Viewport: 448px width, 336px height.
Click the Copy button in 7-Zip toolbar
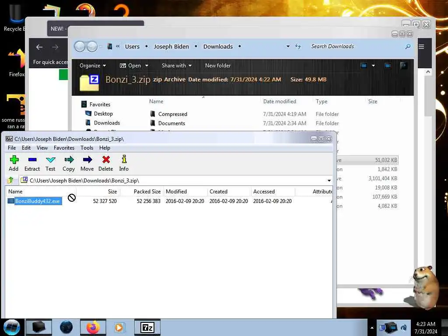coord(69,164)
